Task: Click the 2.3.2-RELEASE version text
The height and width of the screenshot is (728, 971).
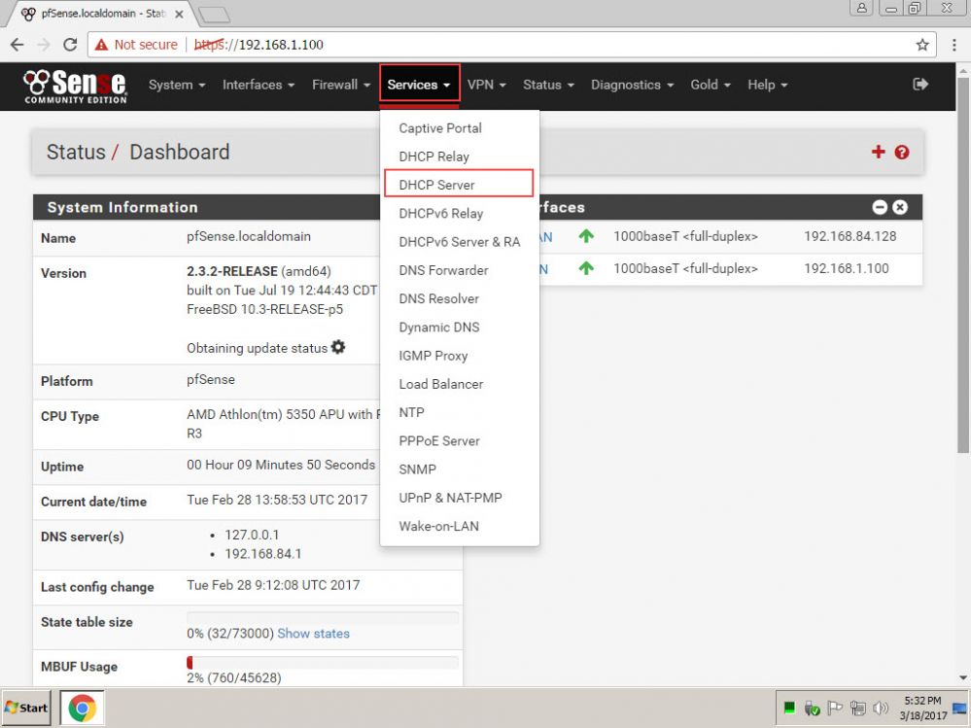Action: (x=232, y=272)
